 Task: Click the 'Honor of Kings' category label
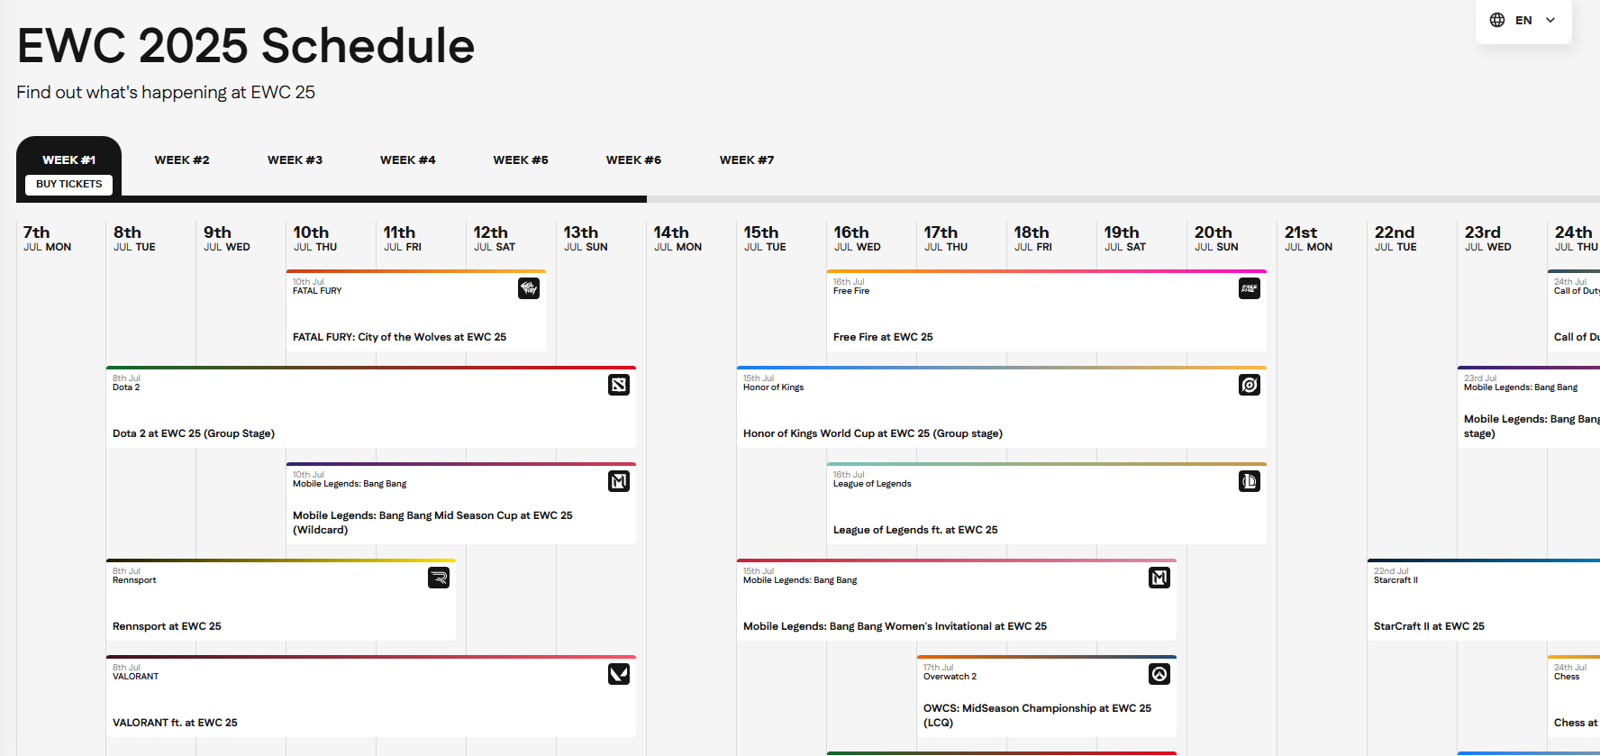coord(773,387)
